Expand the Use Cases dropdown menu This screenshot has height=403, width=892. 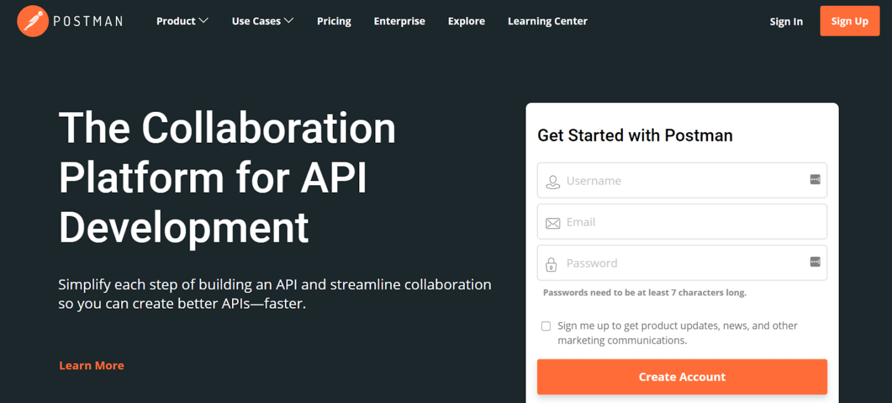[262, 21]
